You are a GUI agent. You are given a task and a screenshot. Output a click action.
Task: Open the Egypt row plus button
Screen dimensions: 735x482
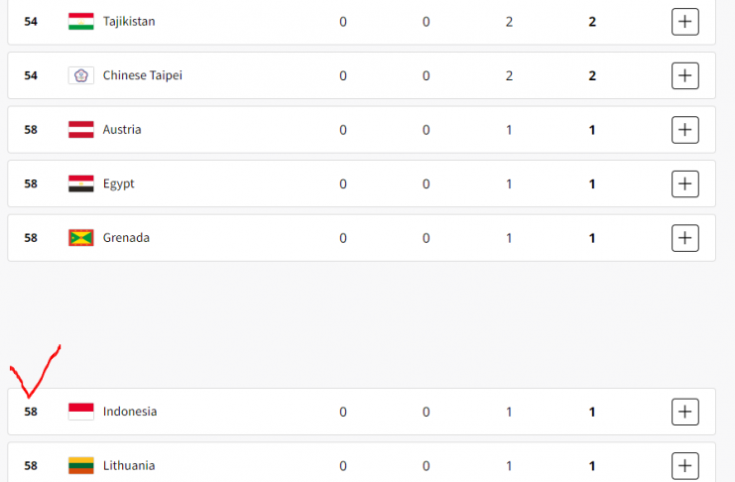pos(685,183)
